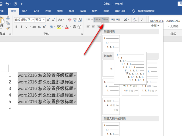The width and height of the screenshot is (182, 136).
Task: Click the bullets list icon
Action: (88, 20)
